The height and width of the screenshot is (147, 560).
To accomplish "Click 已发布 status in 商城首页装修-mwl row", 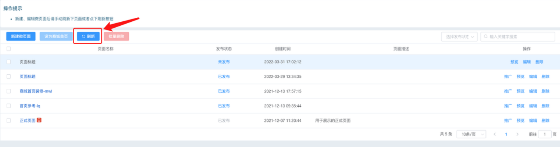I will (x=224, y=91).
